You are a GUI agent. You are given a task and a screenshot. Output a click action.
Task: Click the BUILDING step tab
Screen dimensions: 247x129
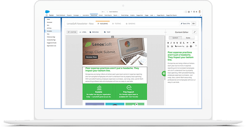103,24
